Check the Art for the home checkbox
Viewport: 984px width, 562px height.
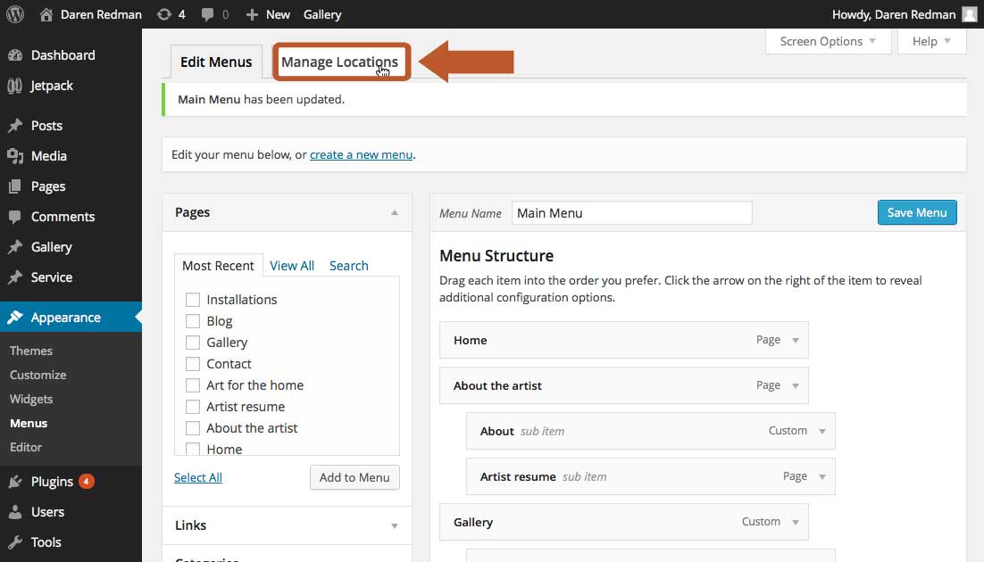pyautogui.click(x=193, y=385)
